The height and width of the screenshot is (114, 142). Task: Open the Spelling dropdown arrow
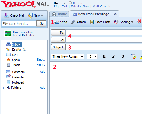click(x=132, y=22)
